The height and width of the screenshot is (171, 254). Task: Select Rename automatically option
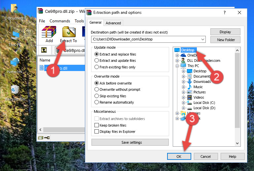tap(96, 102)
